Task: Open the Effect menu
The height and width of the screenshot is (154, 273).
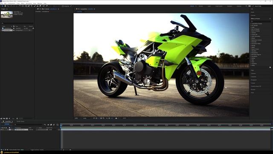Action: (23, 3)
